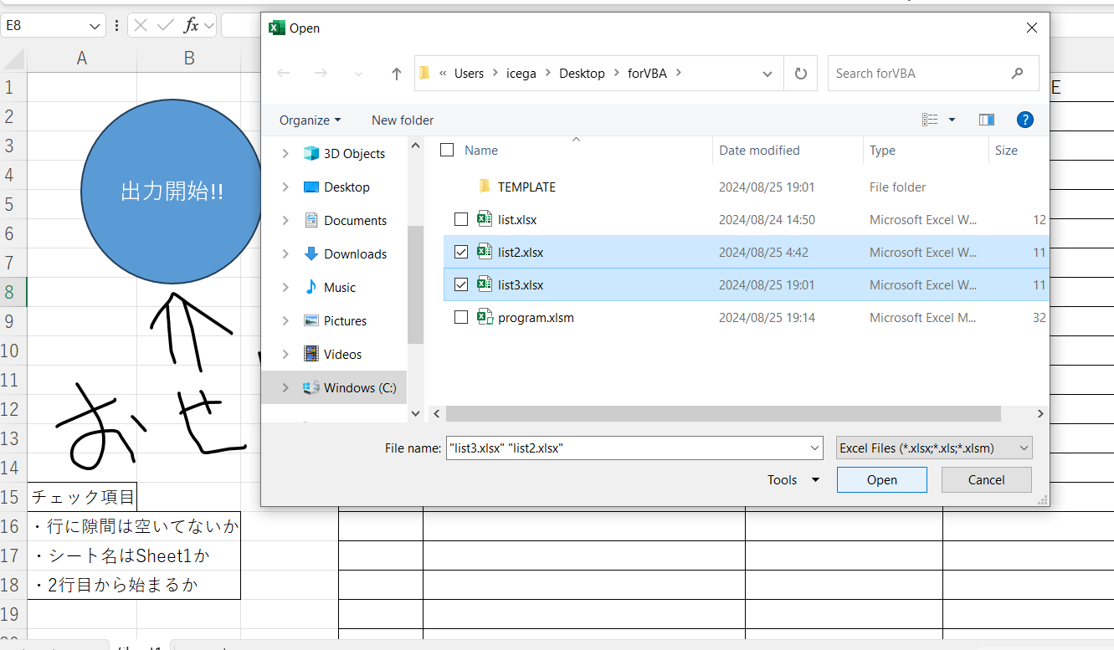Click the change view layout icon

930,120
